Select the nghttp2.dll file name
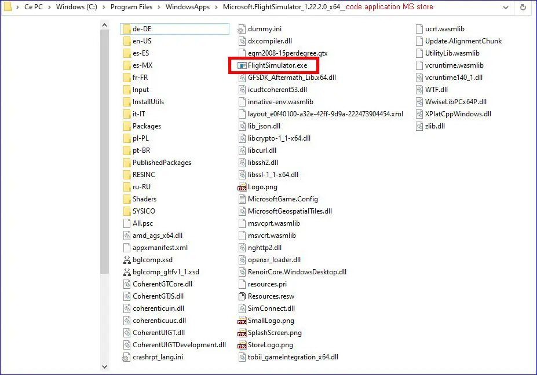537x375 pixels. pos(264,248)
